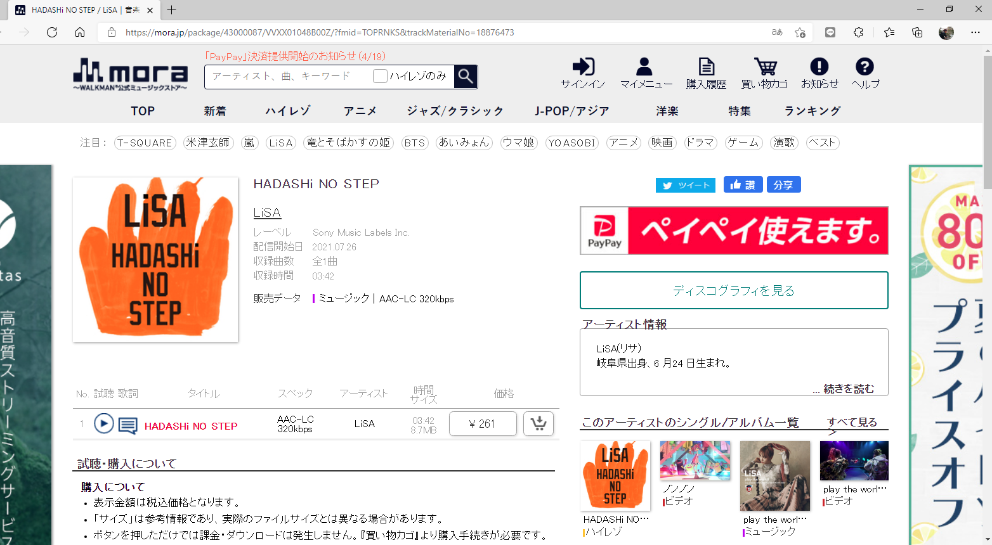Open My Menu (マイメニュー) icon
Screen dimensions: 992x545
coord(646,74)
